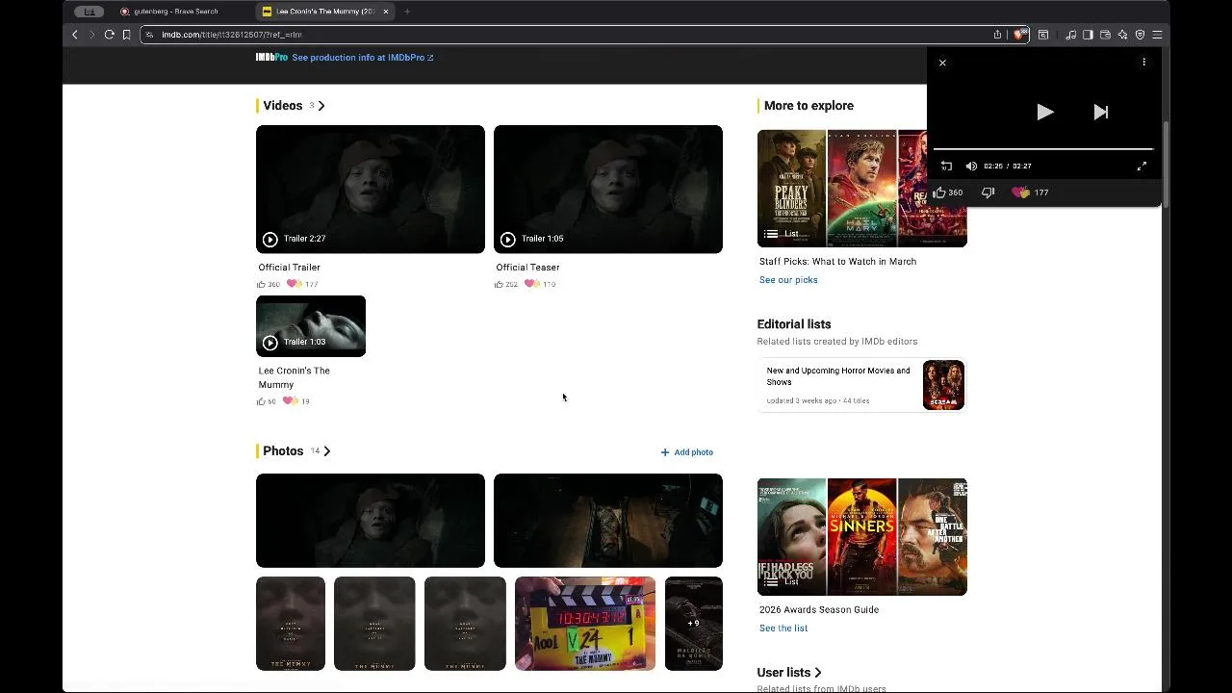Enter fullscreen in the mini player
This screenshot has height=693, width=1232.
click(x=1142, y=167)
